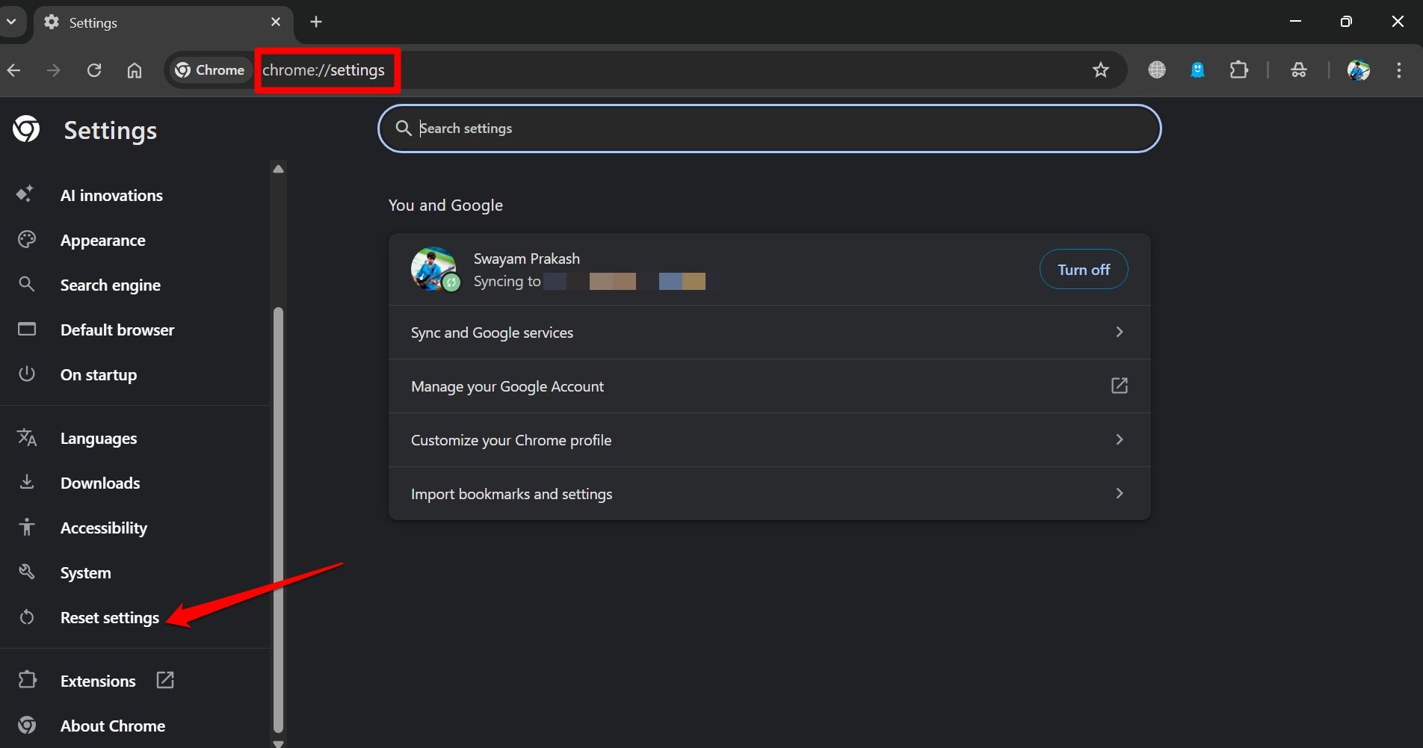Click the magnifier icon in search settings
1423x748 pixels.
point(404,129)
